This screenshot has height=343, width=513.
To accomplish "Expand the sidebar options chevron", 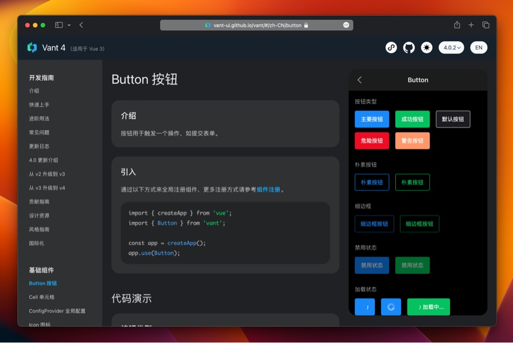I will 69,25.
